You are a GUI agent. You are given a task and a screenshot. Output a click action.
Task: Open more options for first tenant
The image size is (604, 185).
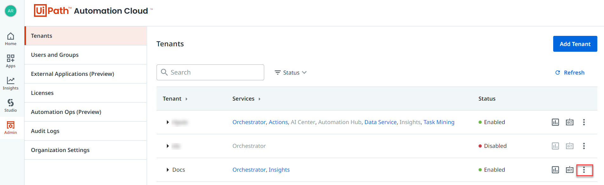coord(584,122)
